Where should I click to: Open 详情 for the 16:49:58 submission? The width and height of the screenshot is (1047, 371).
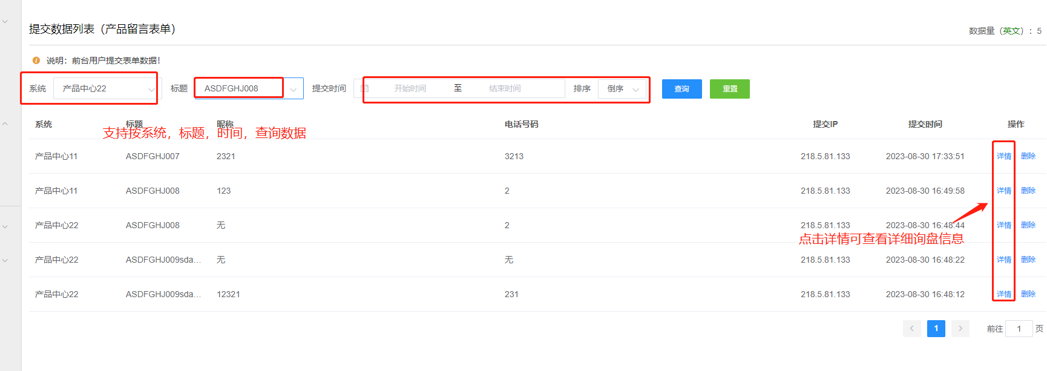click(1003, 191)
